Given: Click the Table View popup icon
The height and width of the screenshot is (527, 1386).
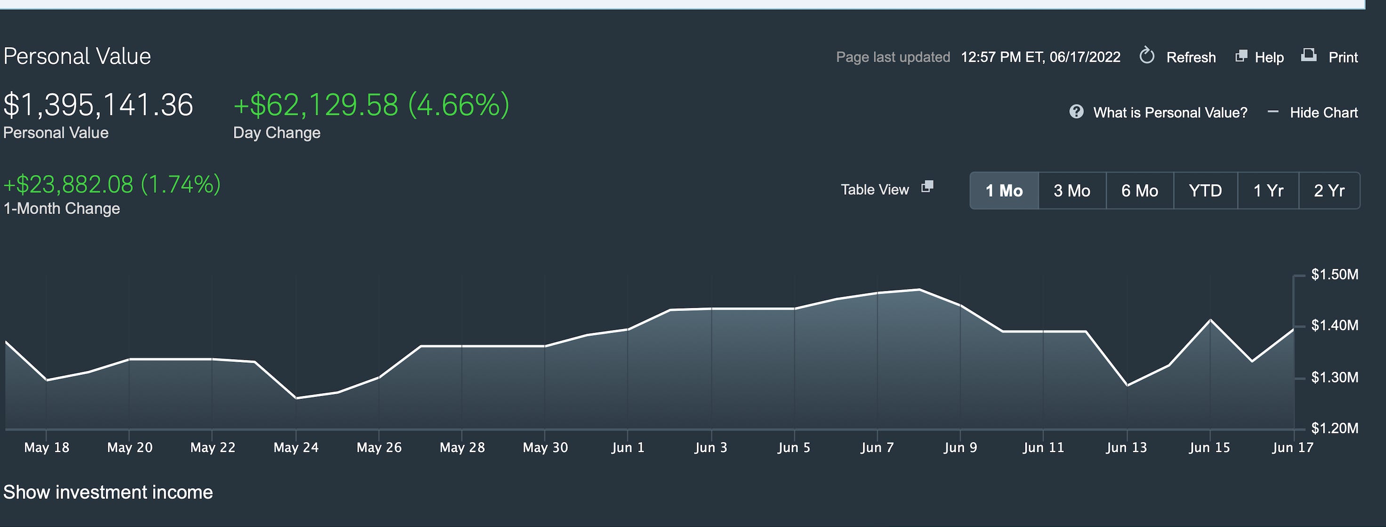Looking at the screenshot, I should pyautogui.click(x=927, y=187).
